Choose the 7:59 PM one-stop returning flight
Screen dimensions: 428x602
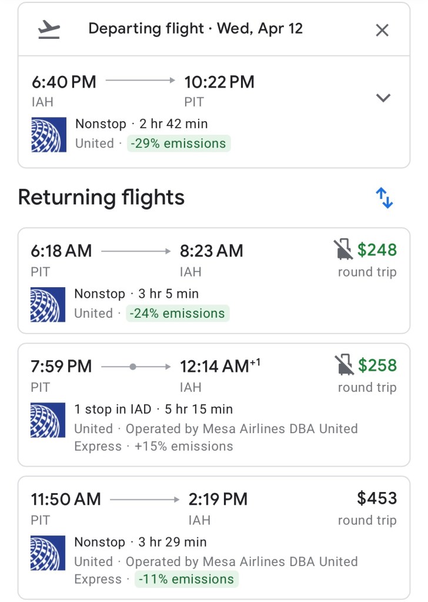[x=176, y=377]
